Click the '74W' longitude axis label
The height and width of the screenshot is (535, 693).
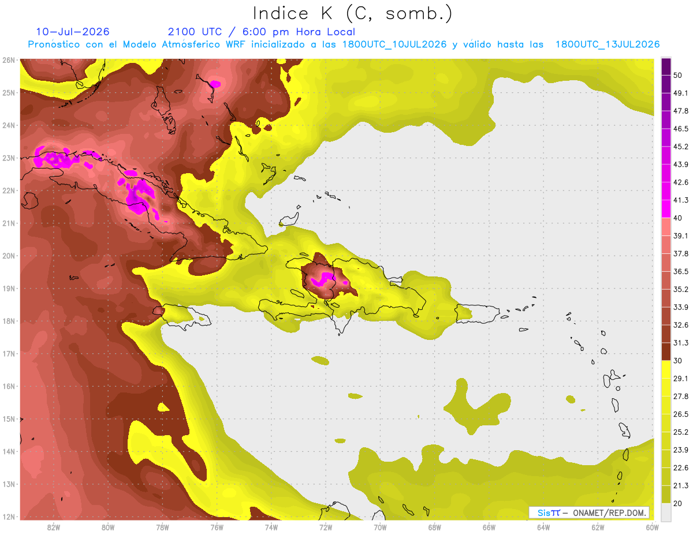click(271, 527)
